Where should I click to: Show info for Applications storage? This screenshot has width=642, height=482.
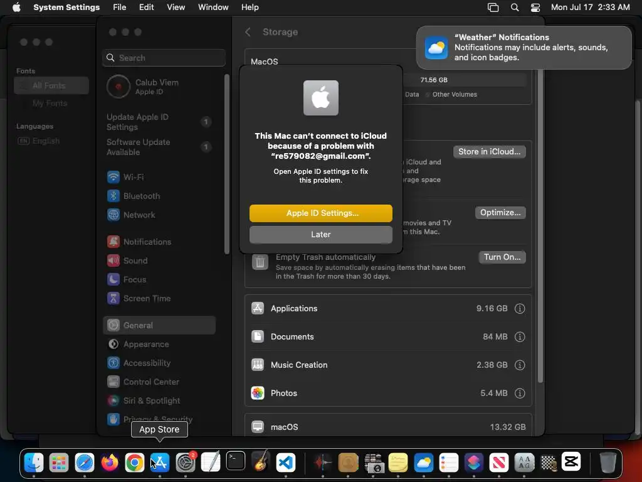(x=520, y=309)
